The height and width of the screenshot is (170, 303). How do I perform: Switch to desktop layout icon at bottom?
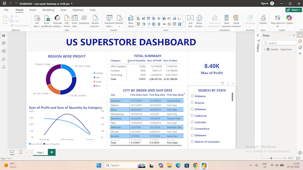(x=12, y=152)
